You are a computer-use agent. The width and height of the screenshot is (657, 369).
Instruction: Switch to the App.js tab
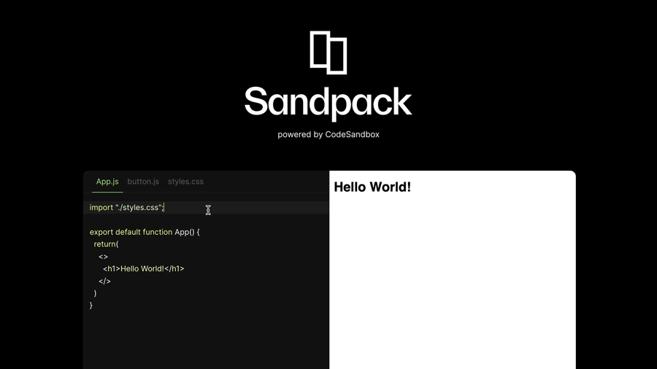(x=107, y=182)
